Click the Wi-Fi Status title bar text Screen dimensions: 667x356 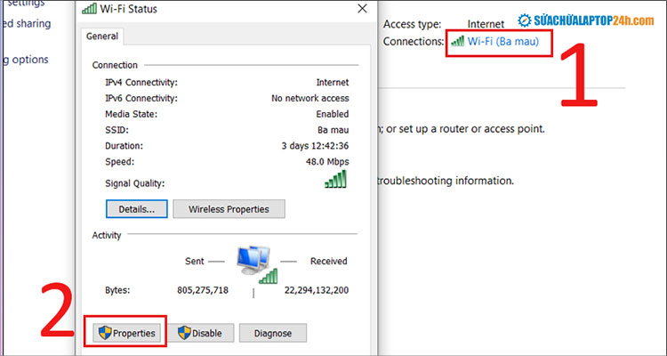tap(133, 9)
